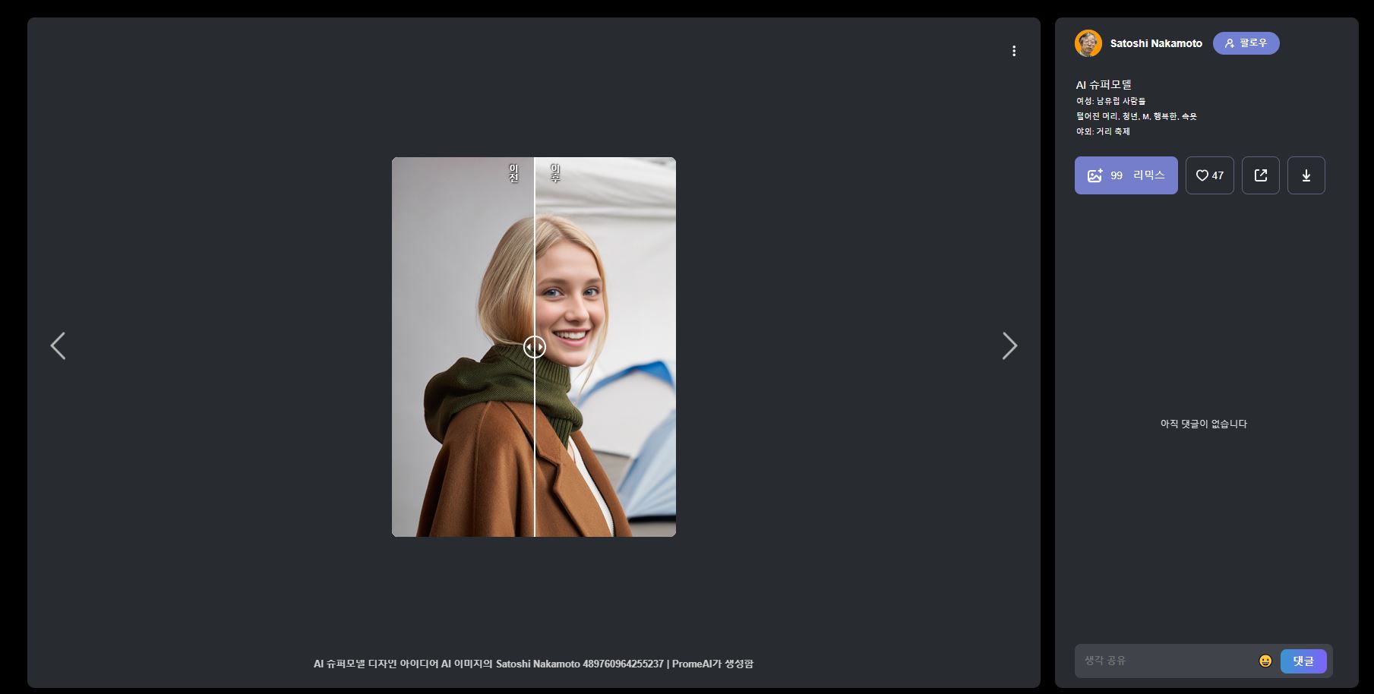The width and height of the screenshot is (1374, 694).
Task: Advance to the next image with right arrow
Action: 1009,346
